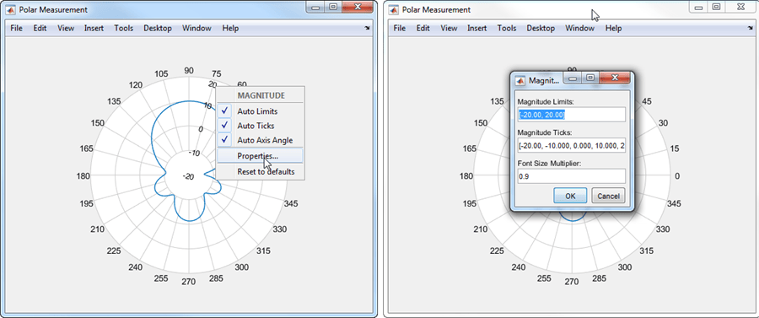Image resolution: width=759 pixels, height=318 pixels.
Task: Click the 300 angle label in right plot
Action: pos(624,267)
